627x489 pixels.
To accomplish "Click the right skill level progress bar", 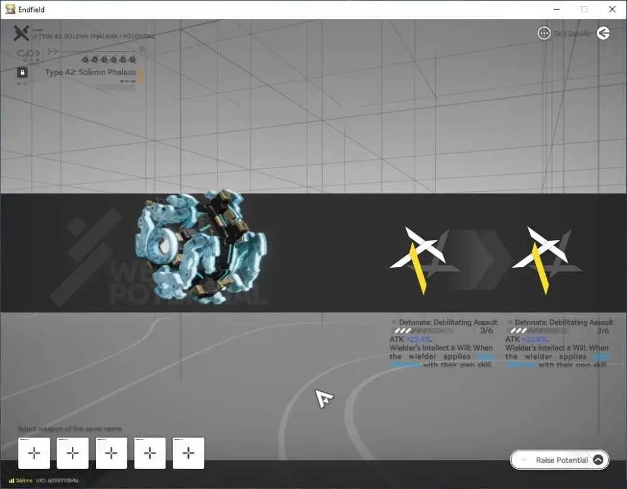I will pos(539,330).
